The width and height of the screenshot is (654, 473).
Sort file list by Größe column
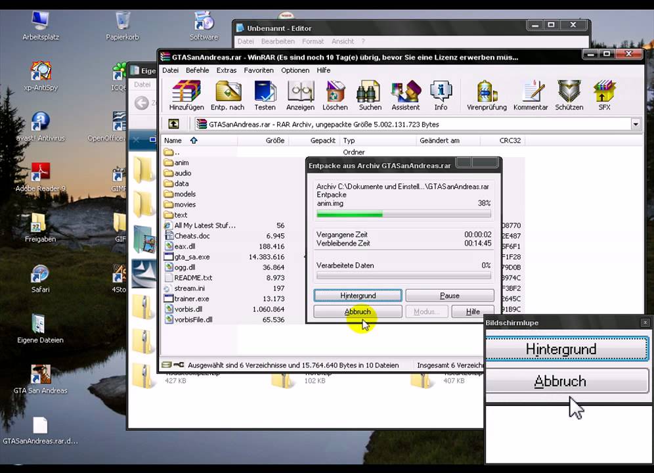point(274,141)
